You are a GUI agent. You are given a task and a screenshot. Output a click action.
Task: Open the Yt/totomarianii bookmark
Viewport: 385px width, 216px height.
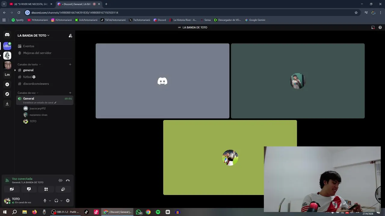coord(38,20)
